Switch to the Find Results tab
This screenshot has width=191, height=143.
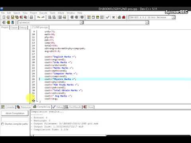point(73,107)
